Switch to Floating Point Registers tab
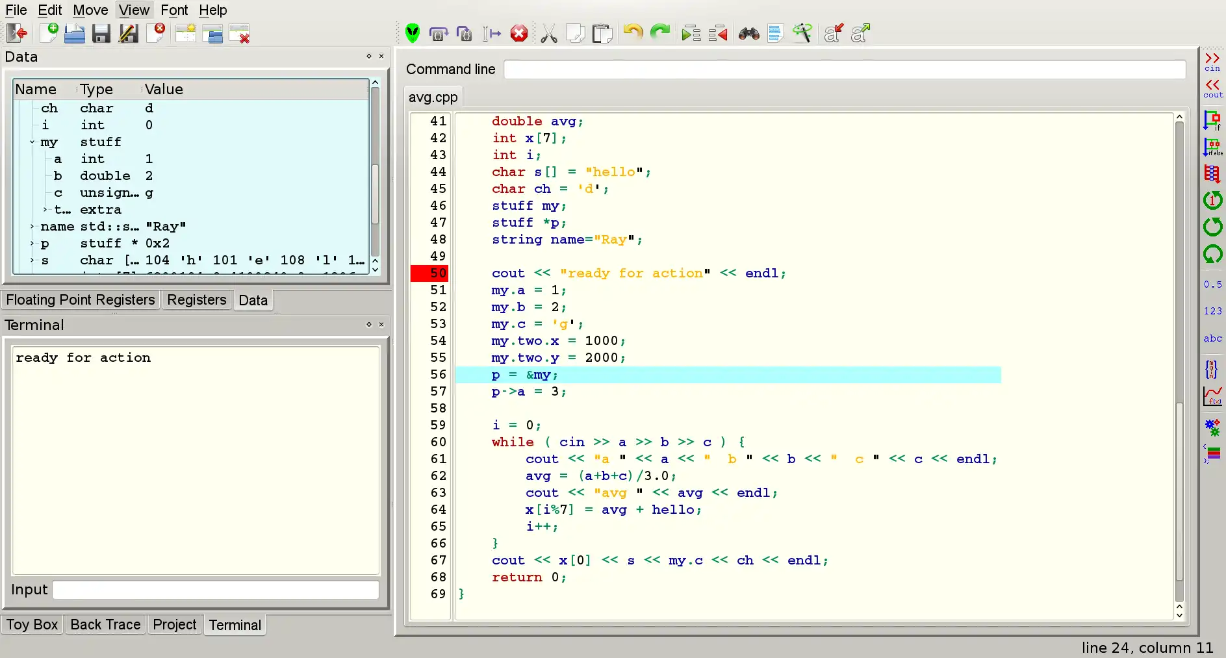The width and height of the screenshot is (1226, 658). pyautogui.click(x=81, y=299)
